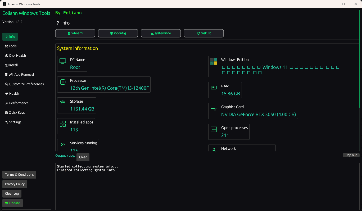Viewport: 362px width, 211px height.
Task: Click the Storage drive icon
Action: point(63,103)
